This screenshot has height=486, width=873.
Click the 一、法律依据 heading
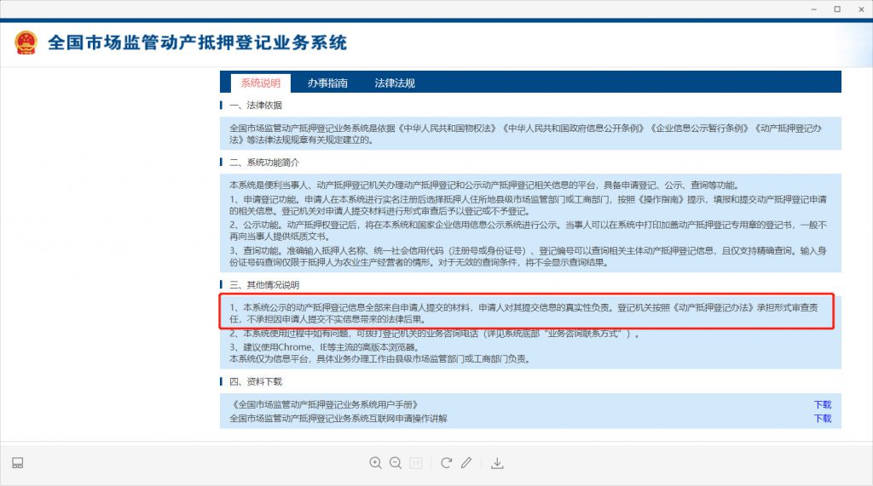point(256,105)
